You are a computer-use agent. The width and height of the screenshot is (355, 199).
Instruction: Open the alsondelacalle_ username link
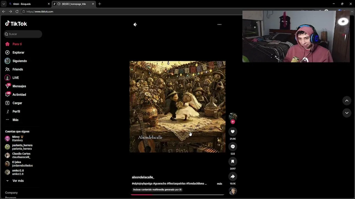coord(143,177)
